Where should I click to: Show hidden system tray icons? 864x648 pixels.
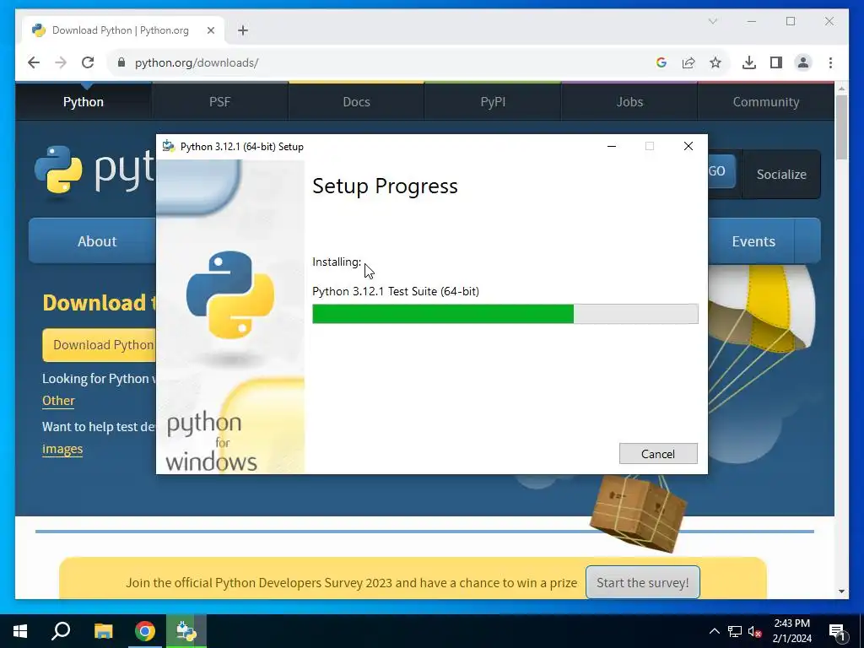pos(714,631)
